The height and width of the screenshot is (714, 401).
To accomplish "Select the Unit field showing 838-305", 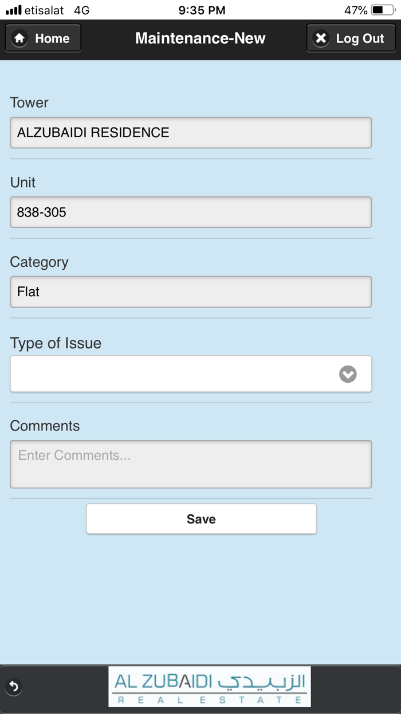I will [191, 212].
